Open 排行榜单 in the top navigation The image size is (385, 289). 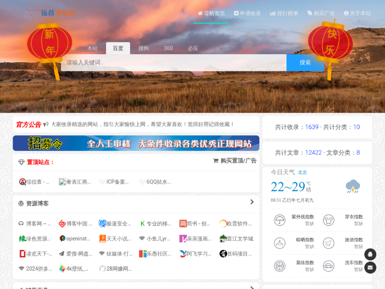click(284, 13)
